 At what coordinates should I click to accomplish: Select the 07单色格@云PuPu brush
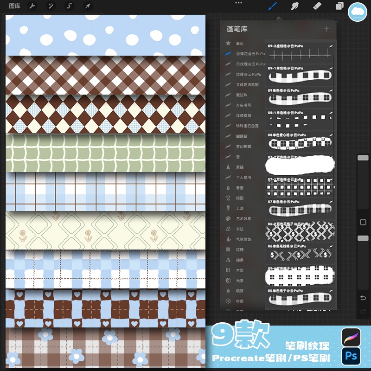point(300,208)
